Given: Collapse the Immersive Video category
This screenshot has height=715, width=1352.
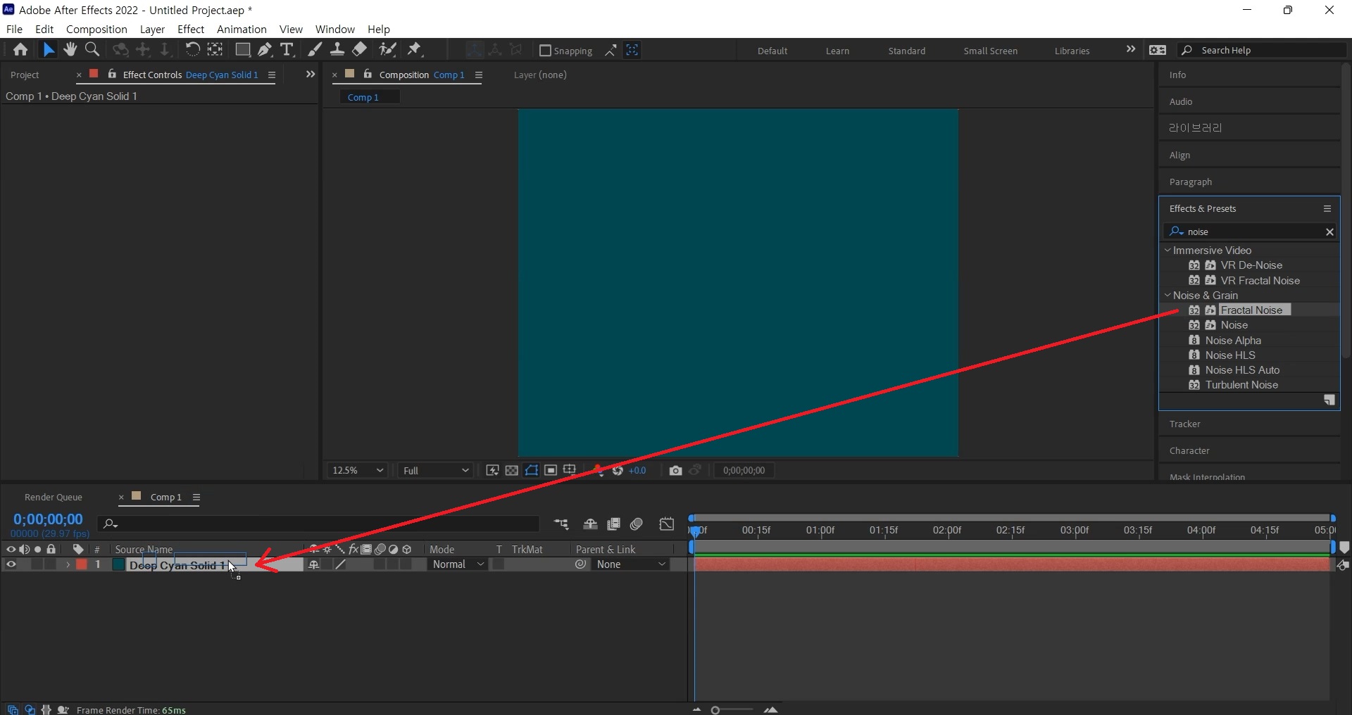Looking at the screenshot, I should click(x=1168, y=251).
